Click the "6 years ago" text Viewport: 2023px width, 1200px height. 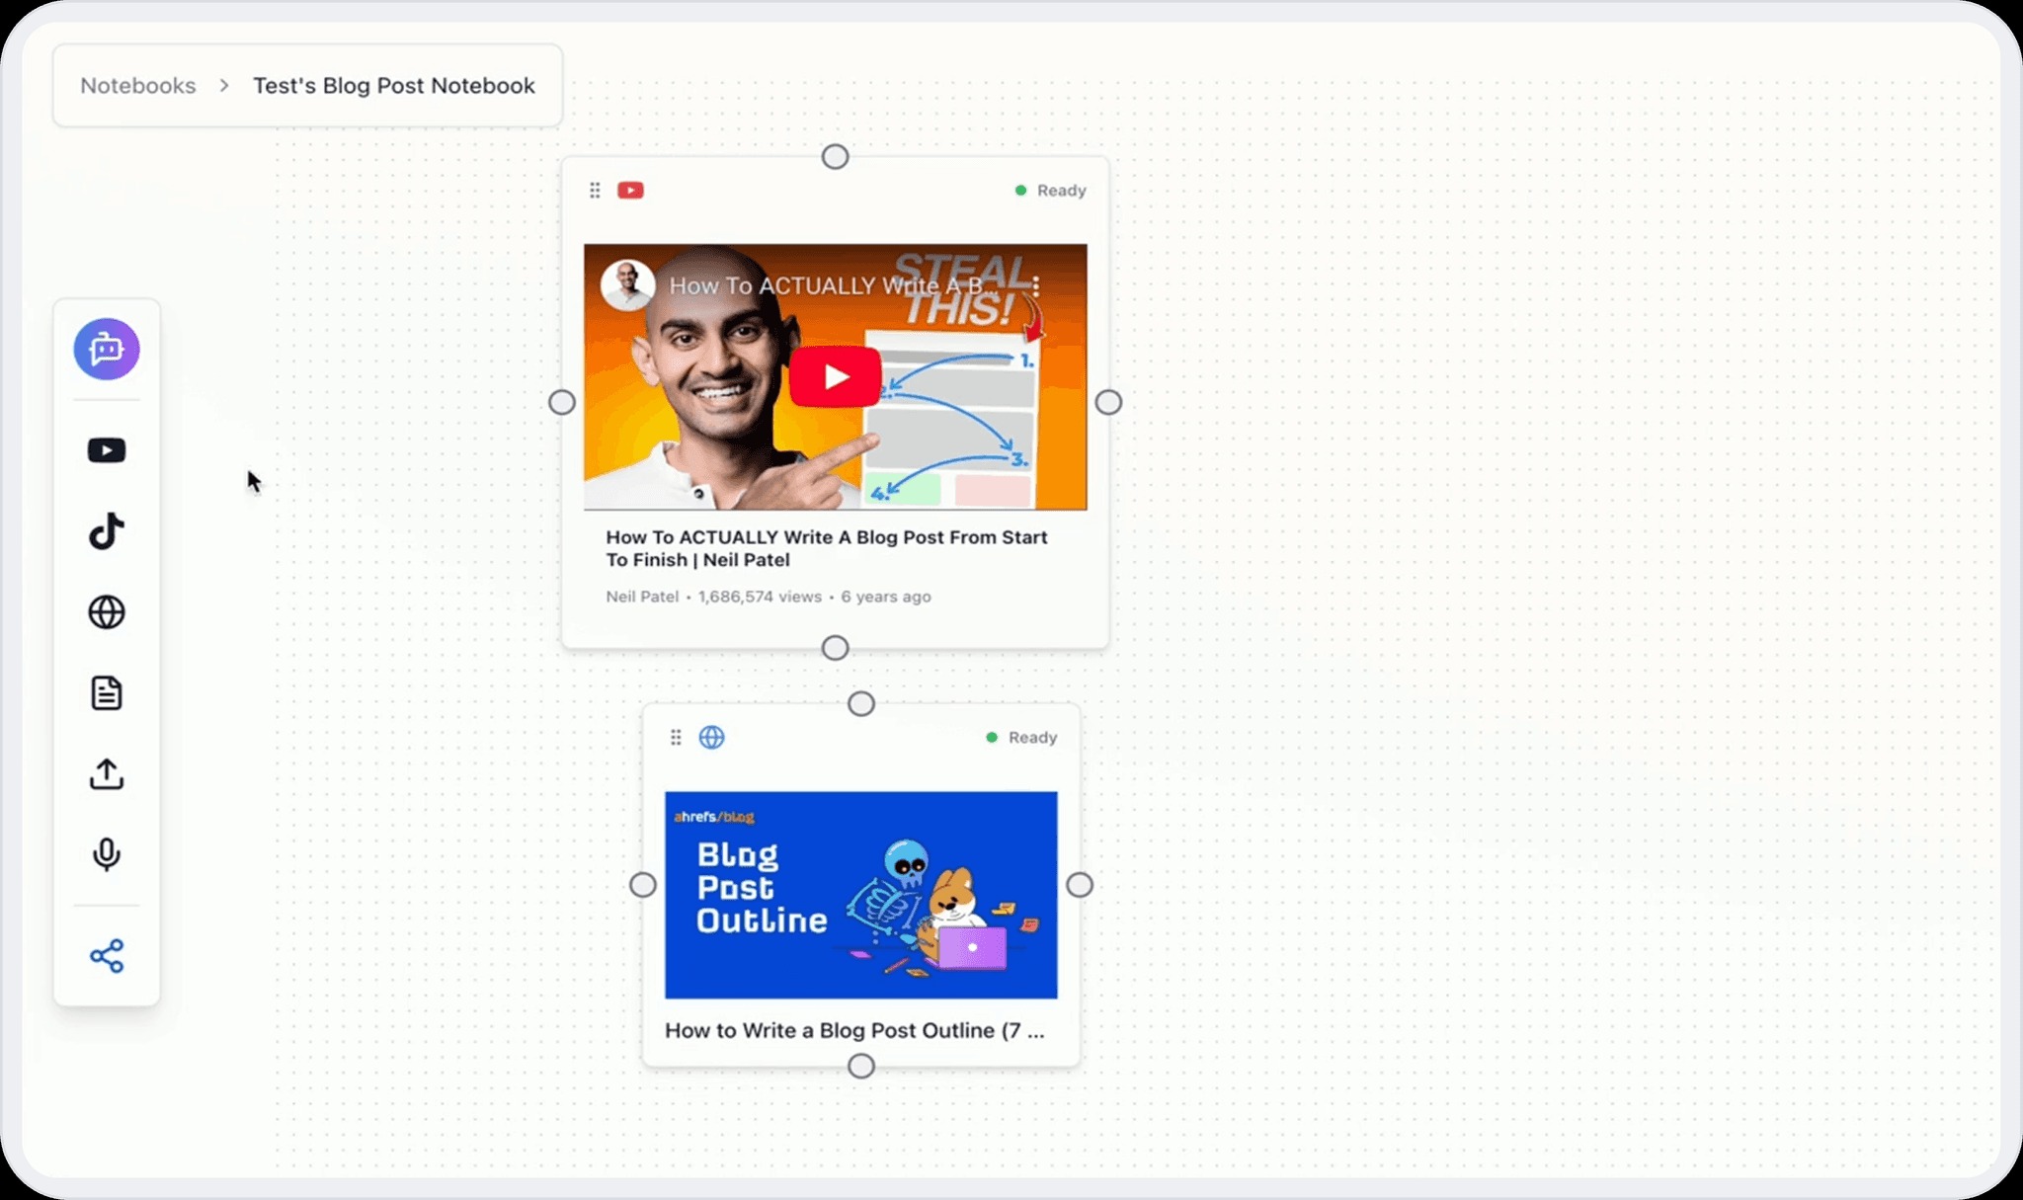[886, 597]
